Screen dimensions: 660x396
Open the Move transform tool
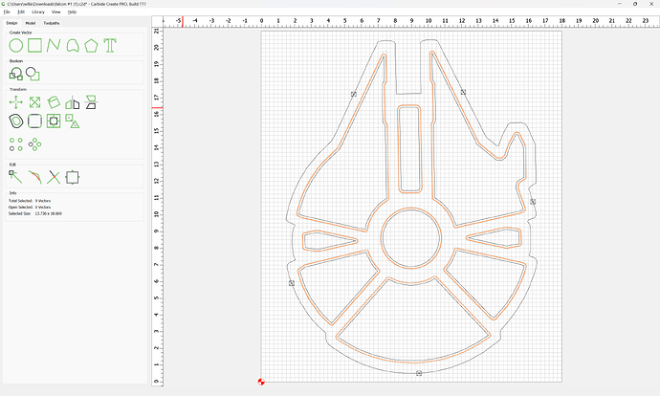pyautogui.click(x=16, y=102)
